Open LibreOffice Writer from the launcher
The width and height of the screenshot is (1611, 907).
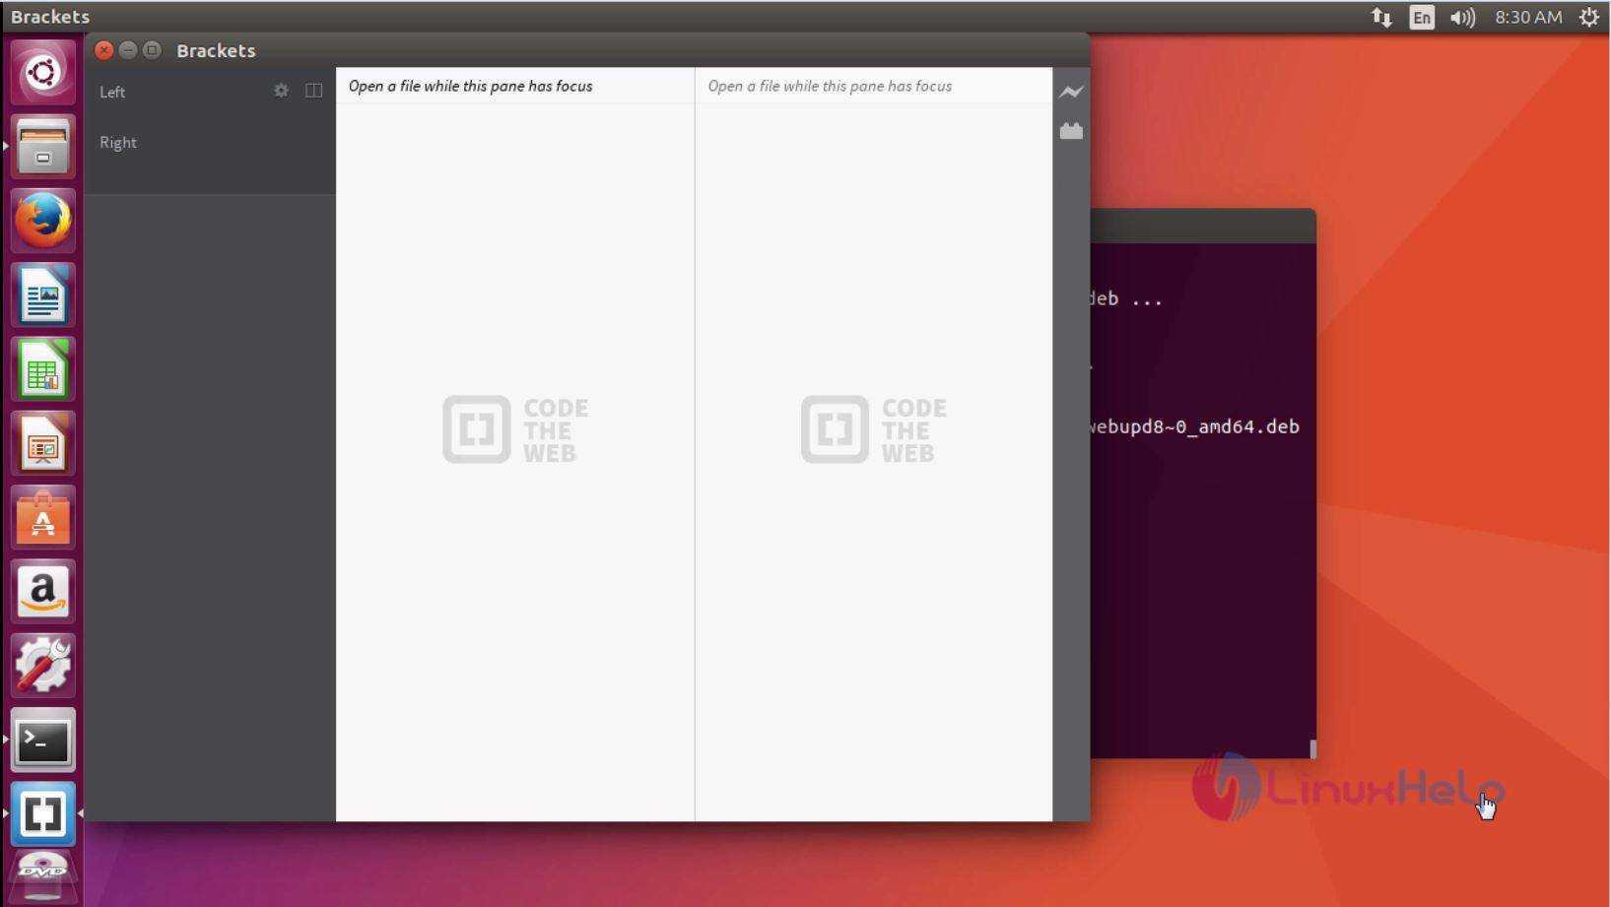pos(42,295)
